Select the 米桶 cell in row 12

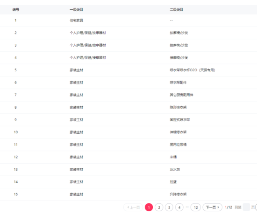point(173,157)
